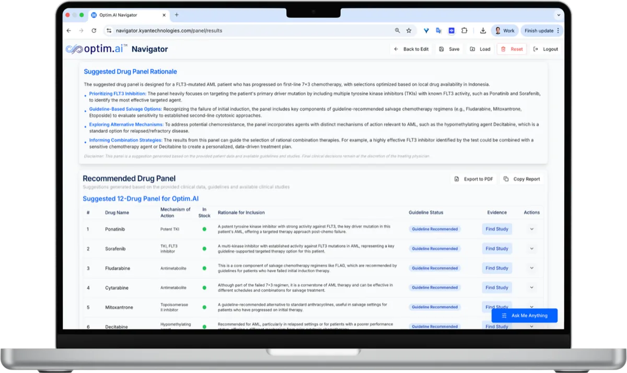Open Ask Me Anything chat button

pyautogui.click(x=525, y=316)
